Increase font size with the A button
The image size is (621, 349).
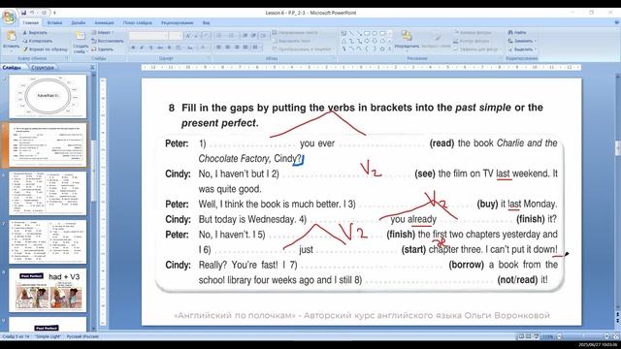point(188,36)
